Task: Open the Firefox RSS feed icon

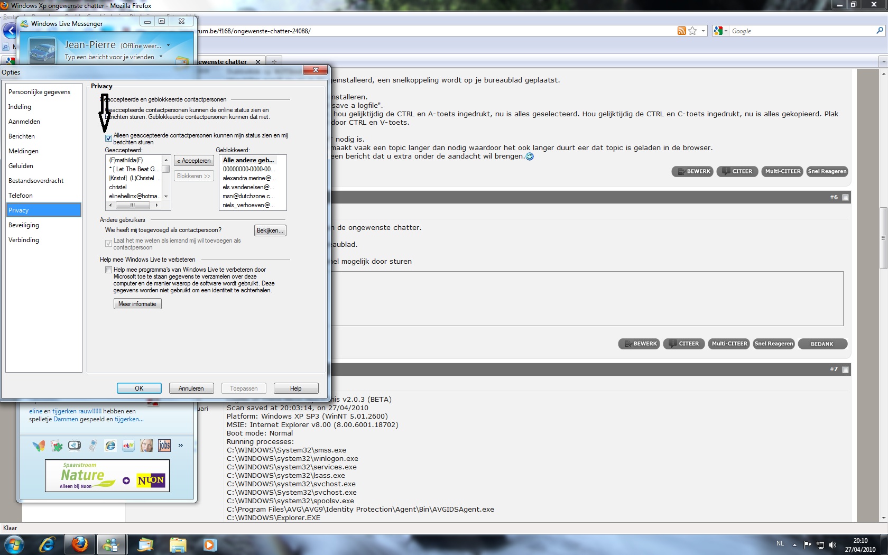Action: pyautogui.click(x=682, y=31)
